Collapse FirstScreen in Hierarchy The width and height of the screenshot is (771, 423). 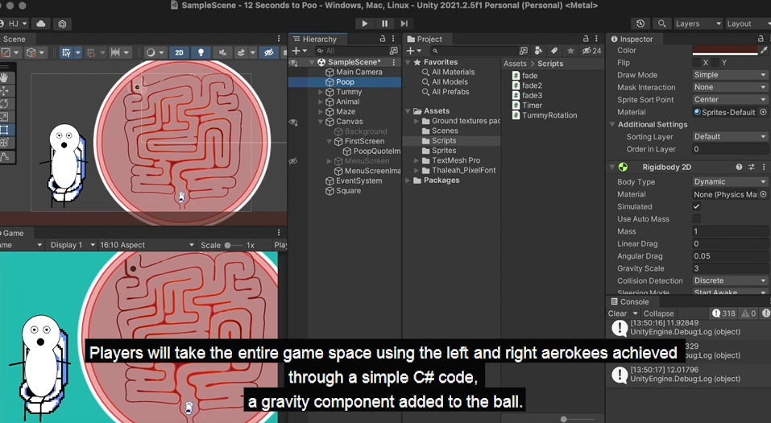pyautogui.click(x=329, y=141)
